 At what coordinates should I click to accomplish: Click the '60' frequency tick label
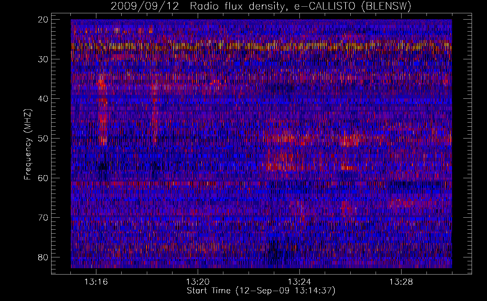coord(43,178)
